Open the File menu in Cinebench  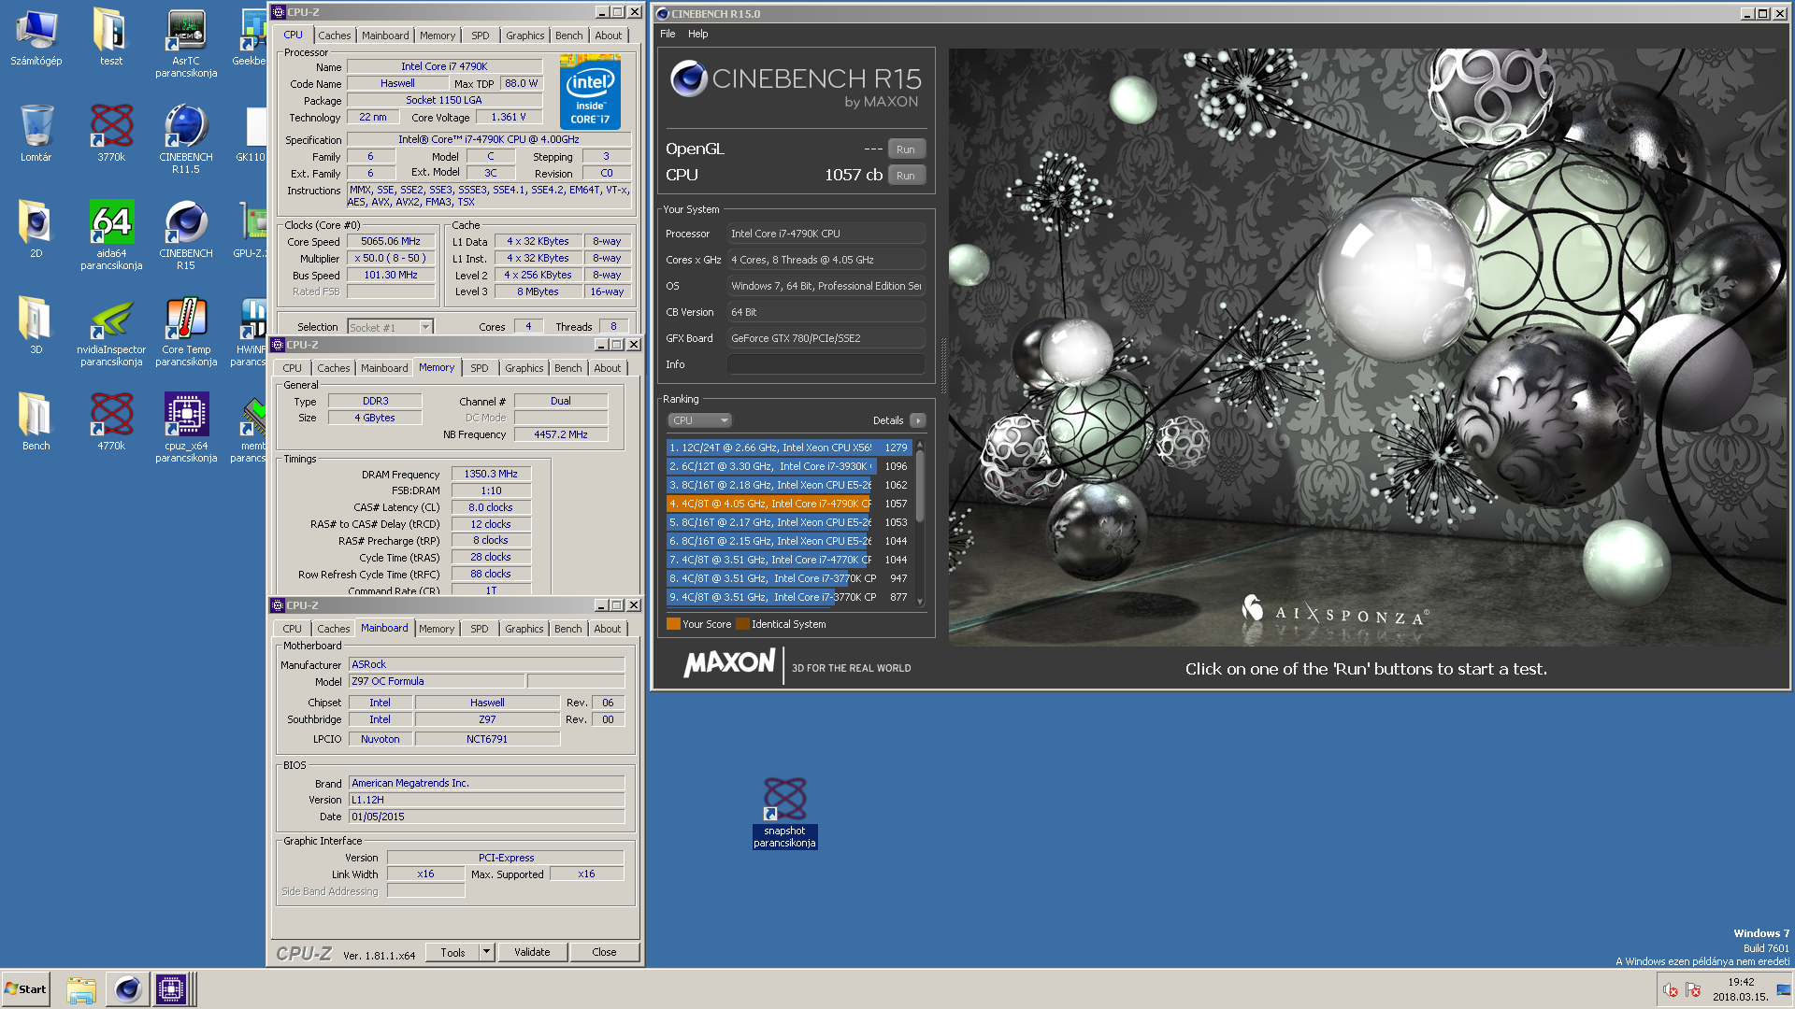point(668,34)
